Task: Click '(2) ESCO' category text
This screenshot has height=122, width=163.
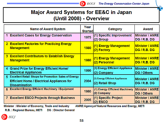Action: tap(101, 102)
